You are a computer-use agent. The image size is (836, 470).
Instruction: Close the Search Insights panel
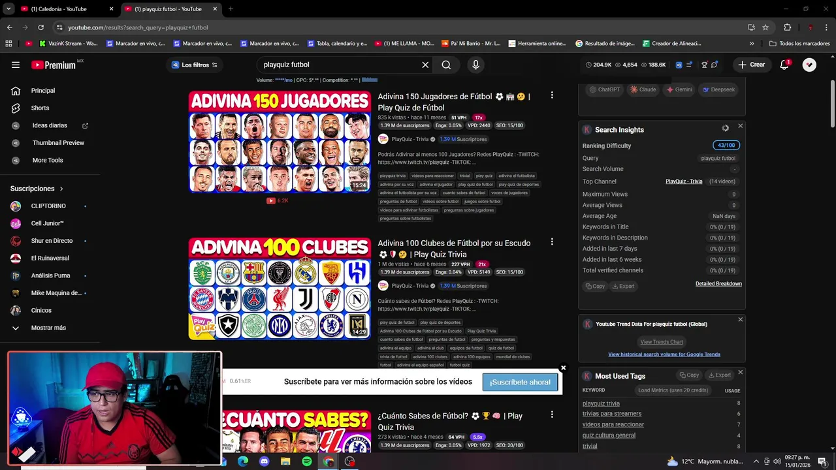click(x=740, y=126)
